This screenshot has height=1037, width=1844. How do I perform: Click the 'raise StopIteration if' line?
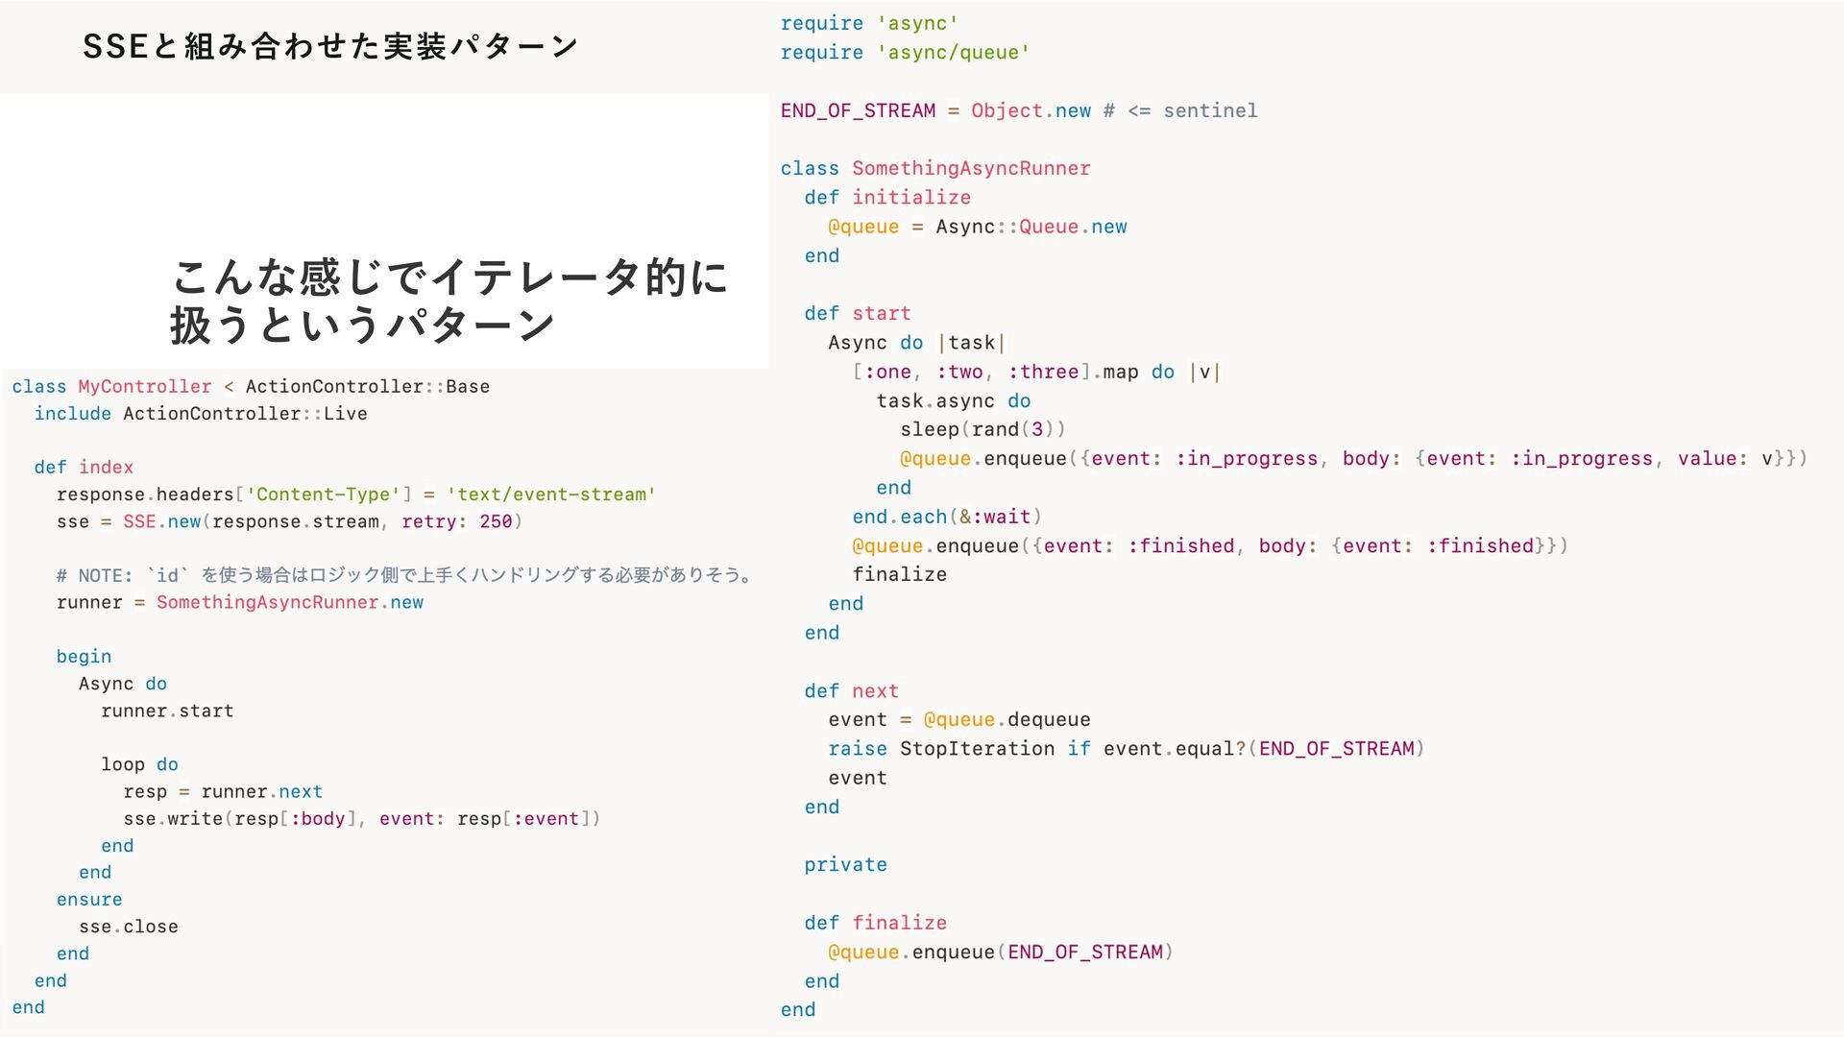coord(1127,748)
